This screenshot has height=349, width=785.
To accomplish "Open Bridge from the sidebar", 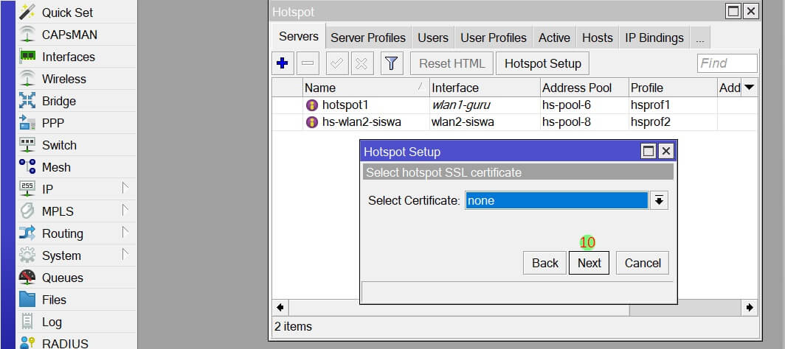I will [58, 101].
